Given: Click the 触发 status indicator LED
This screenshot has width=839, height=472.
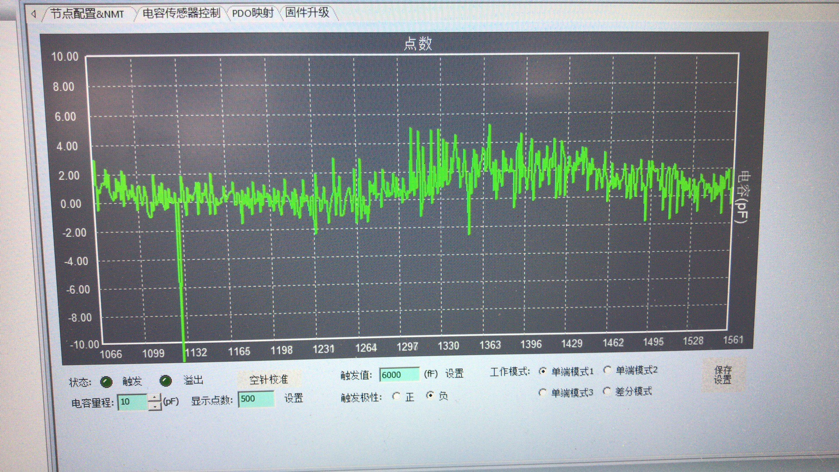Looking at the screenshot, I should [x=106, y=382].
